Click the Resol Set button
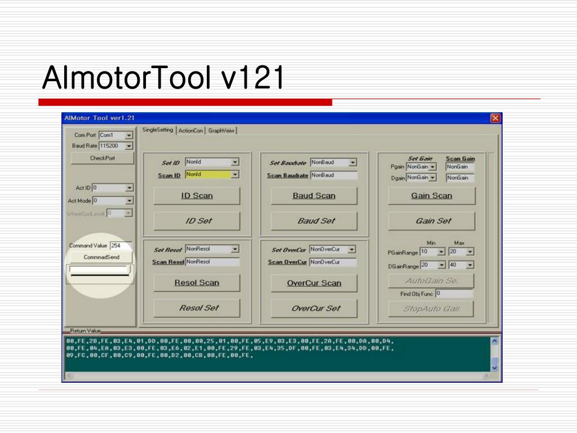The height and width of the screenshot is (433, 577). pyautogui.click(x=197, y=308)
